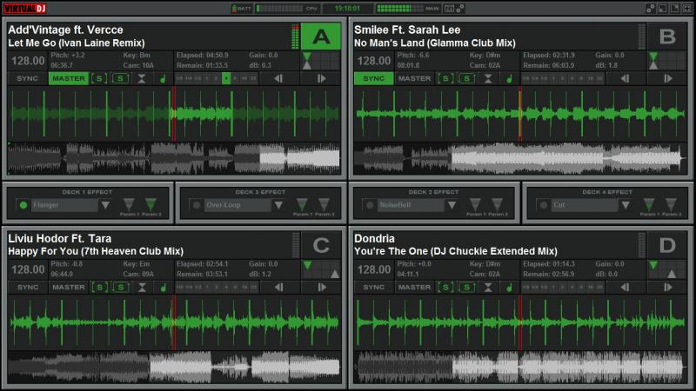Click track title Let Me Go (Ivan Laine Remix)

(77, 43)
